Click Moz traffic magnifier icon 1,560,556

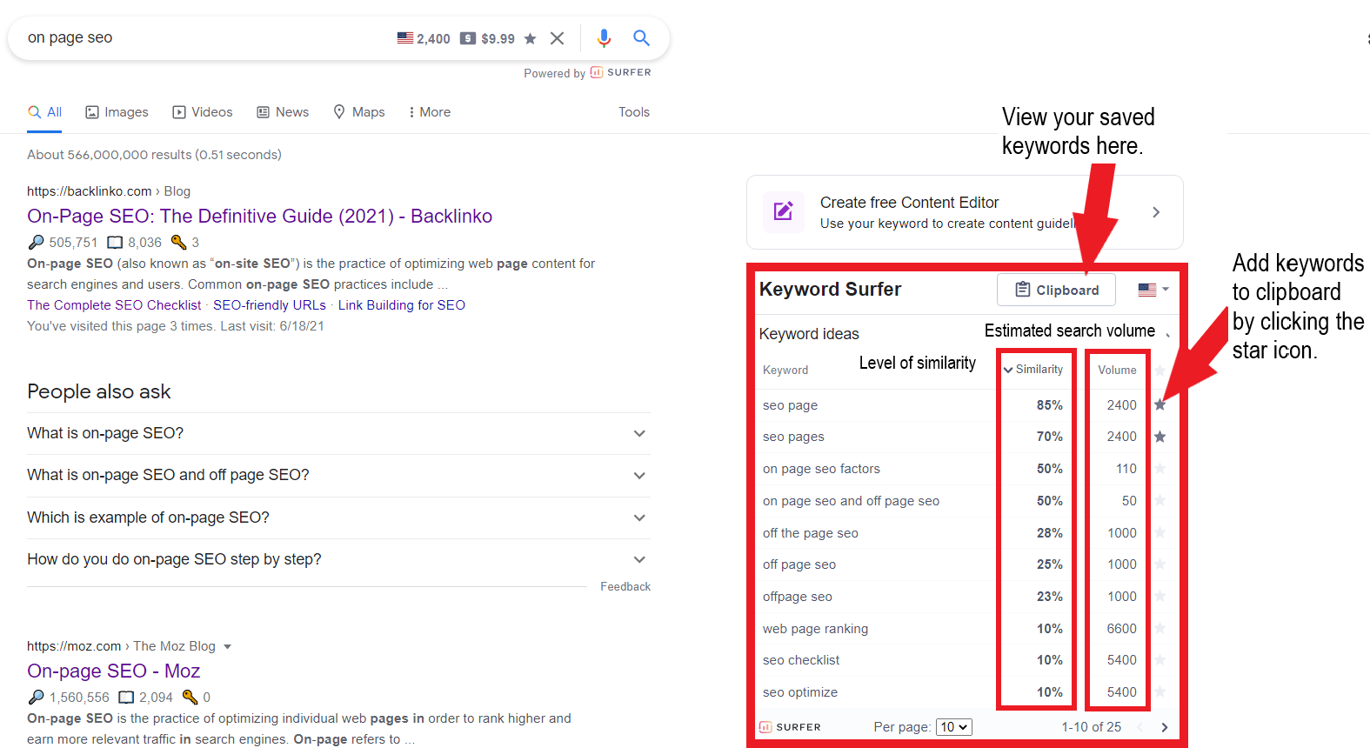tap(36, 698)
